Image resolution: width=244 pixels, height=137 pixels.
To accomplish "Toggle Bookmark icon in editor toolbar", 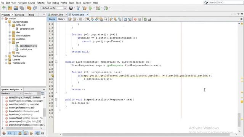I will [x=120, y=19].
